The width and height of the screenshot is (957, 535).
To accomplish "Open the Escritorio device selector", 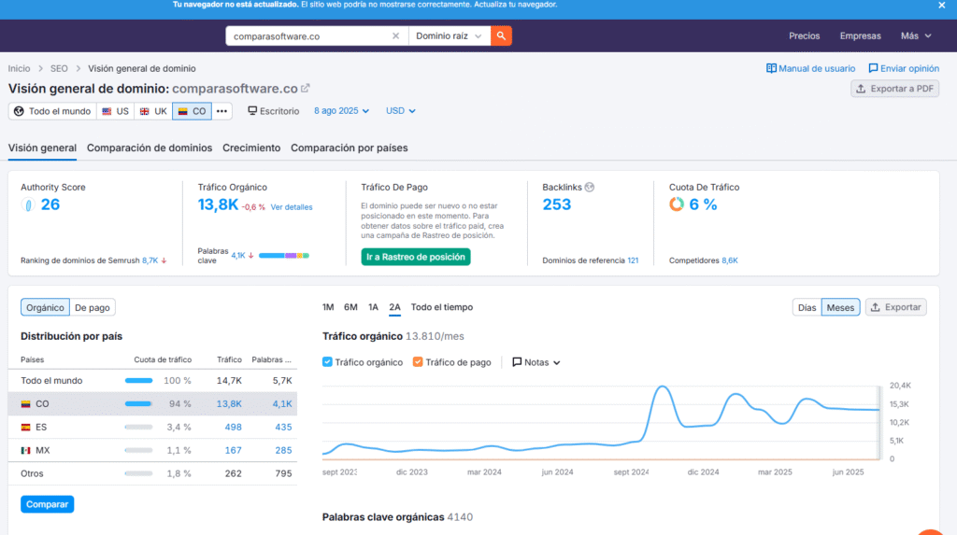I will (x=274, y=111).
